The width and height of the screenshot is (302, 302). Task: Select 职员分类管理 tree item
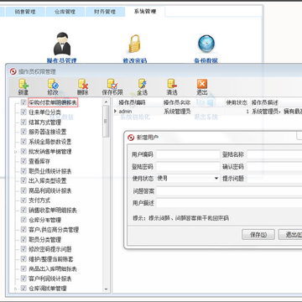coord(44,240)
